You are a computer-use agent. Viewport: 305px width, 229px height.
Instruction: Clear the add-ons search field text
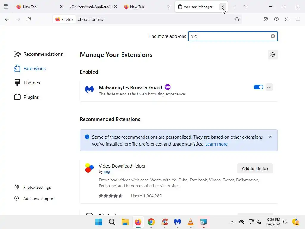click(x=273, y=36)
